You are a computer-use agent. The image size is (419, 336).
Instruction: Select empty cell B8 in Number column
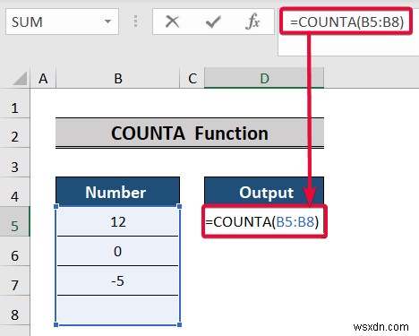point(117,310)
